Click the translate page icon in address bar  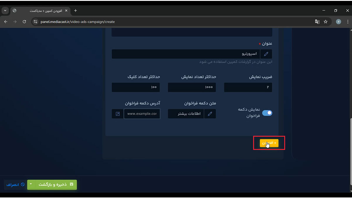(317, 22)
